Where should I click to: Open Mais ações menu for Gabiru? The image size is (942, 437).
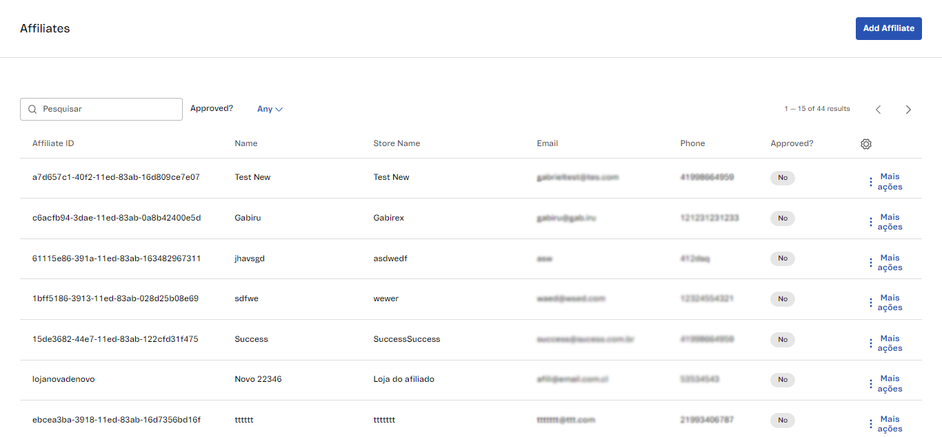pyautogui.click(x=884, y=222)
